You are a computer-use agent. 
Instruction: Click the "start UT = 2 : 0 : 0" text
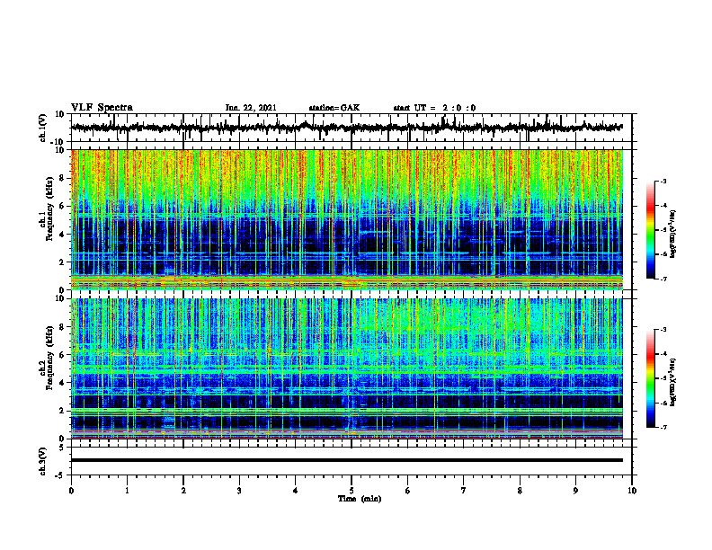click(434, 108)
